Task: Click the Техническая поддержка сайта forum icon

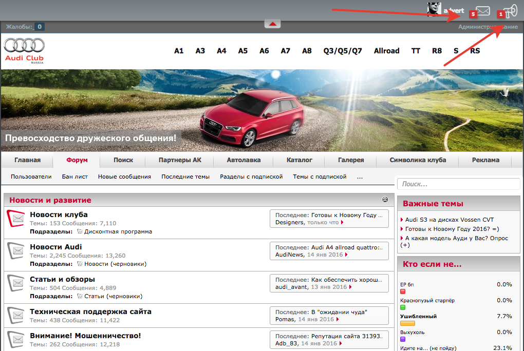Action: (16, 315)
